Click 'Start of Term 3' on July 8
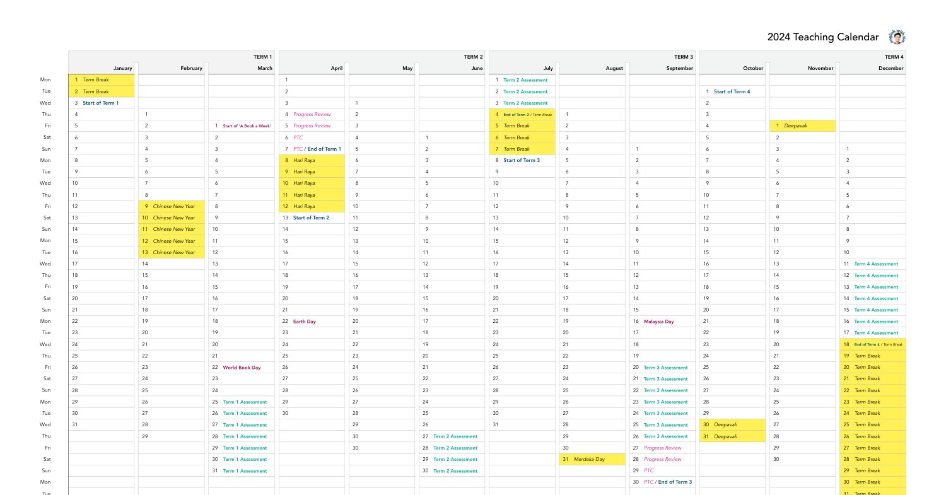 click(522, 160)
